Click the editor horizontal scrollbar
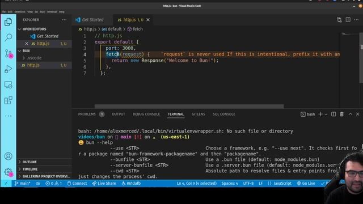The width and height of the screenshot is (363, 204). [189, 107]
